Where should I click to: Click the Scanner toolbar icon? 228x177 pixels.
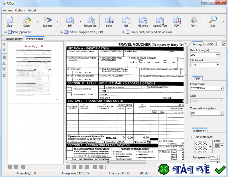tap(47, 20)
